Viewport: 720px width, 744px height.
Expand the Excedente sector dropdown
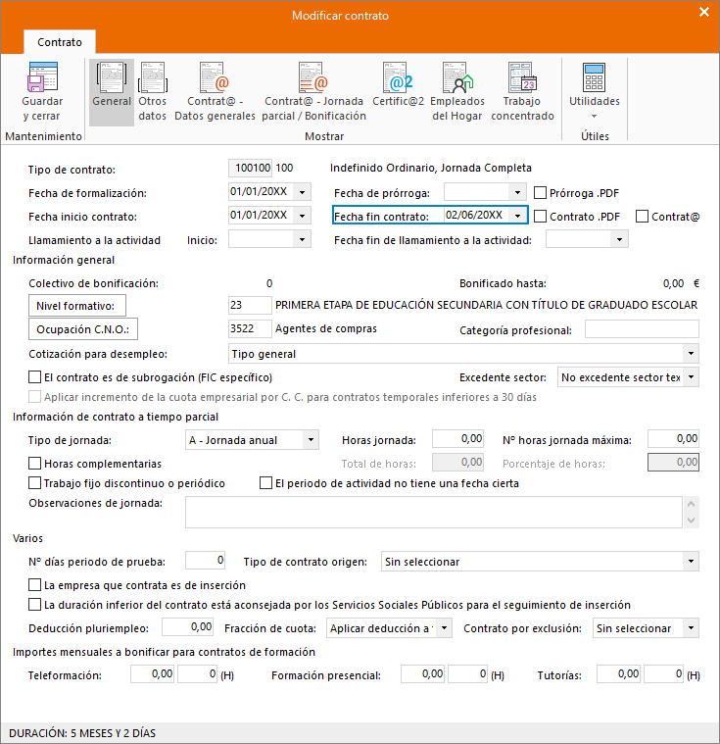691,377
